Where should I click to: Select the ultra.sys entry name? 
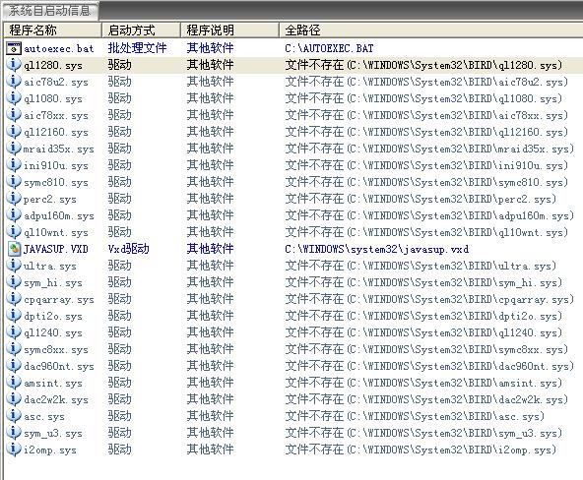tap(50, 266)
